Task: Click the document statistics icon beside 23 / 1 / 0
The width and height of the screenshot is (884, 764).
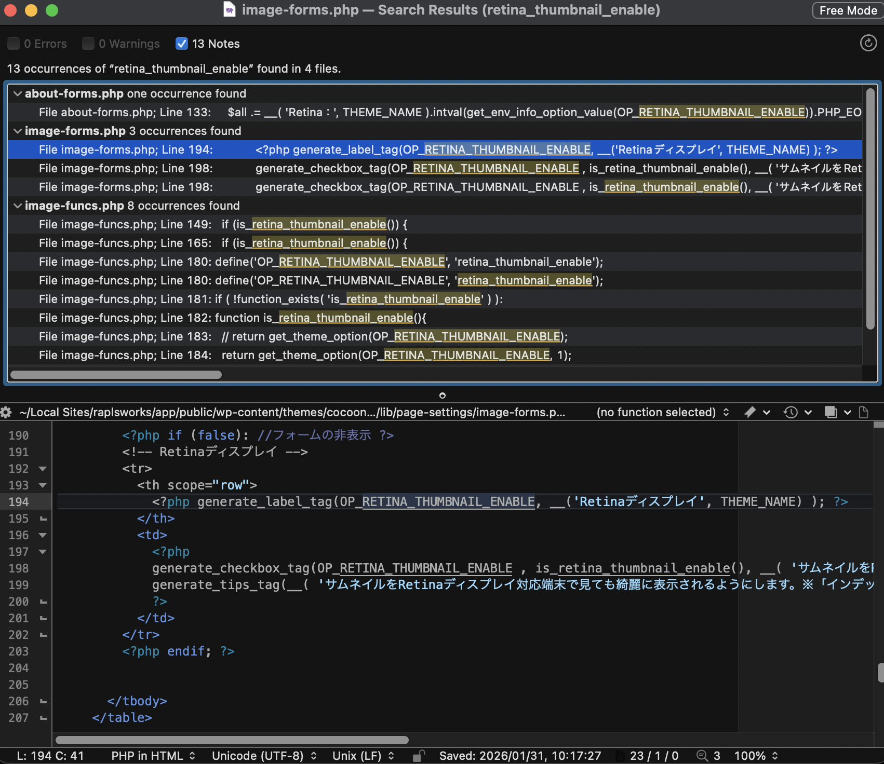Action: click(x=620, y=756)
